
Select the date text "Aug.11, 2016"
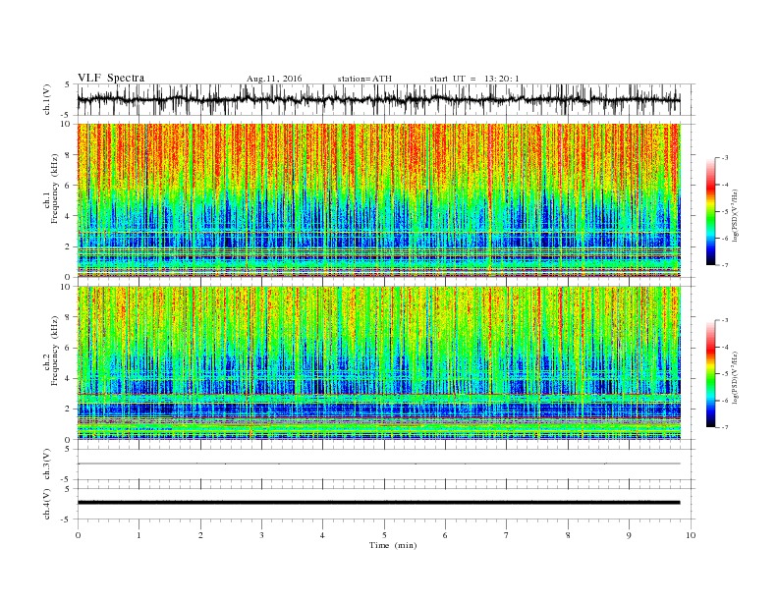click(x=274, y=79)
